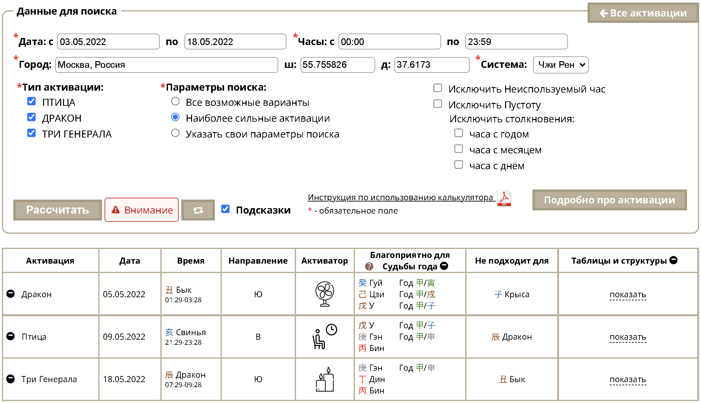Click the Активатор column header
This screenshot has width=701, height=403.
[x=325, y=261]
